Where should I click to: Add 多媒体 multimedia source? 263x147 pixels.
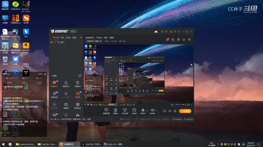coord(134,111)
